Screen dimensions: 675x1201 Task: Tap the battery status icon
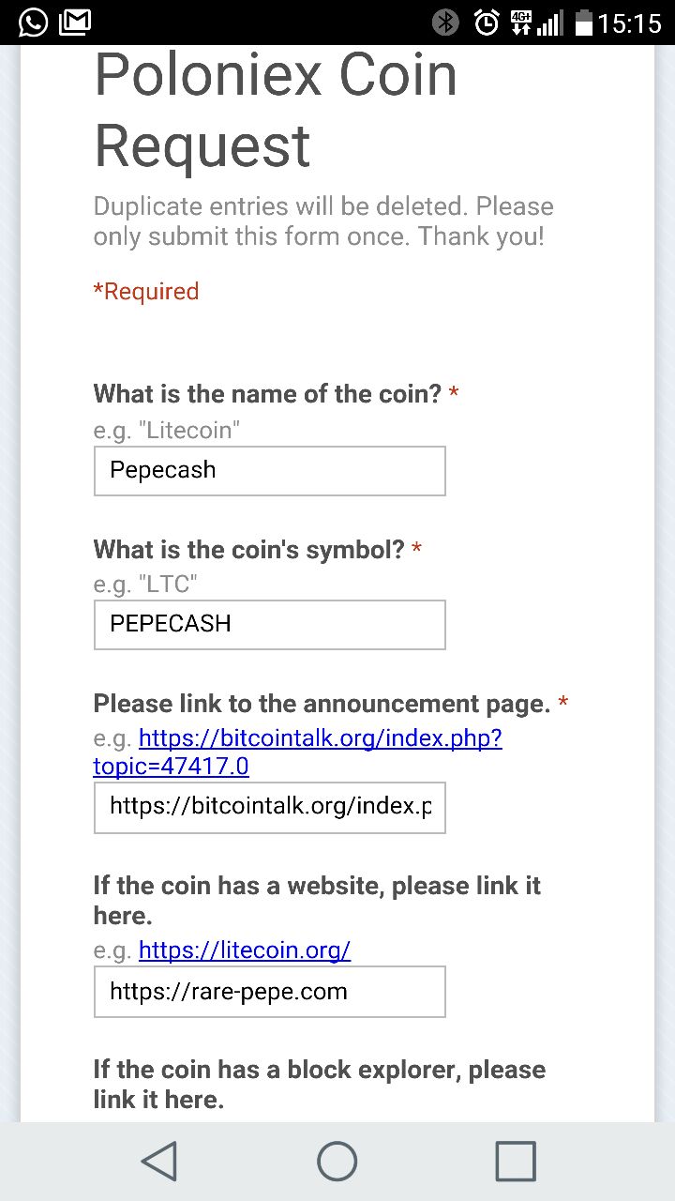(x=584, y=23)
